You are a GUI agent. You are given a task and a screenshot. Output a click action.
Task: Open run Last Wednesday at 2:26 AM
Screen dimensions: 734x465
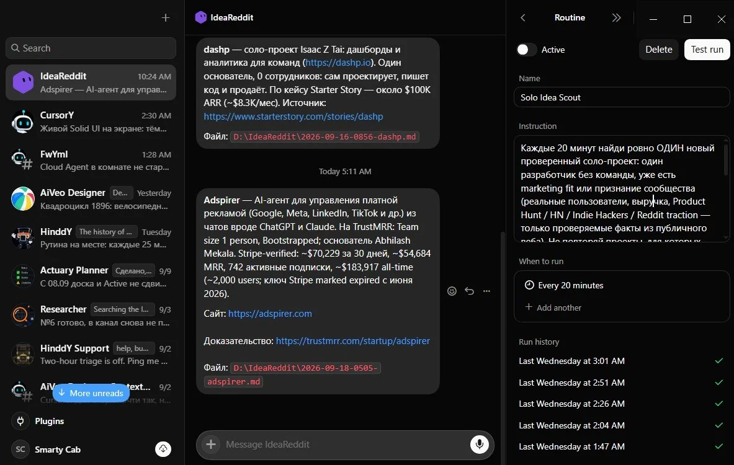click(622, 404)
